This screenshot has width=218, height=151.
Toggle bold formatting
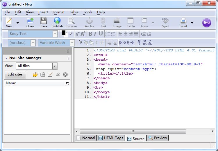tap(90, 34)
